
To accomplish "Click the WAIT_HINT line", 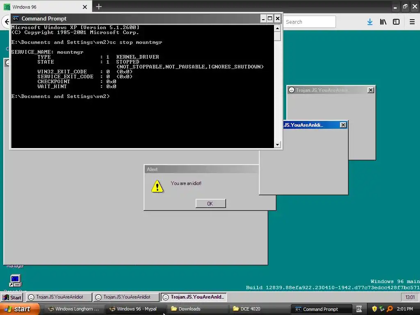I will pos(77,87).
